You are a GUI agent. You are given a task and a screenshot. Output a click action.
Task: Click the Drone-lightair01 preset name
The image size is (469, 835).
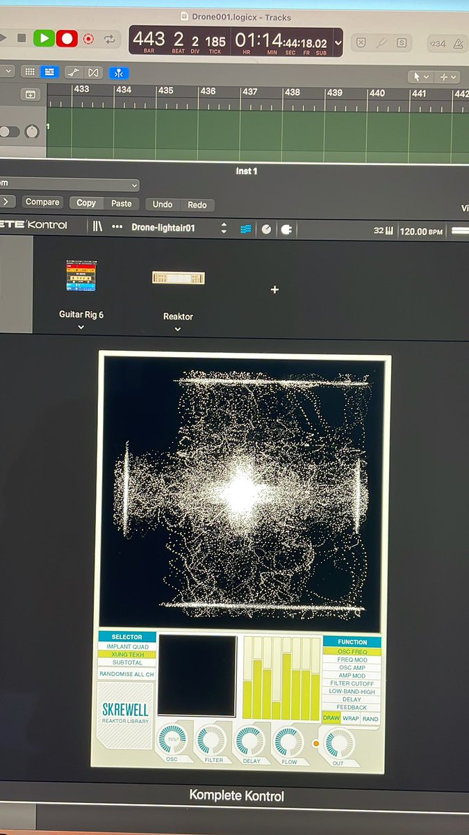pyautogui.click(x=163, y=228)
